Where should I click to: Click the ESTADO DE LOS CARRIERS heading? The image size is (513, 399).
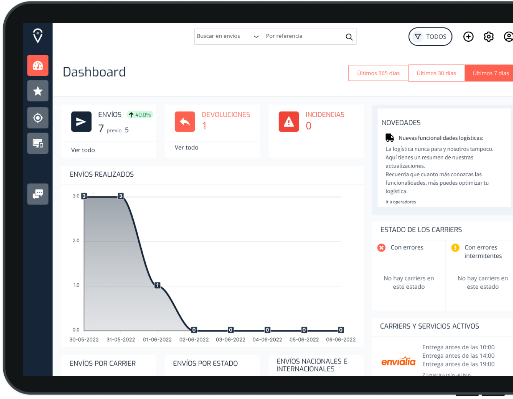421,230
